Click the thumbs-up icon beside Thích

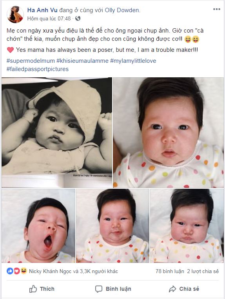[x=33, y=289]
